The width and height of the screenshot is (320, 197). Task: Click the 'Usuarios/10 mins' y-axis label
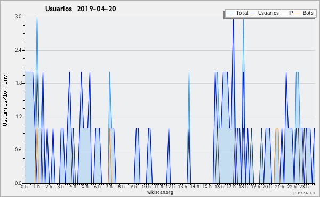(x=5, y=100)
